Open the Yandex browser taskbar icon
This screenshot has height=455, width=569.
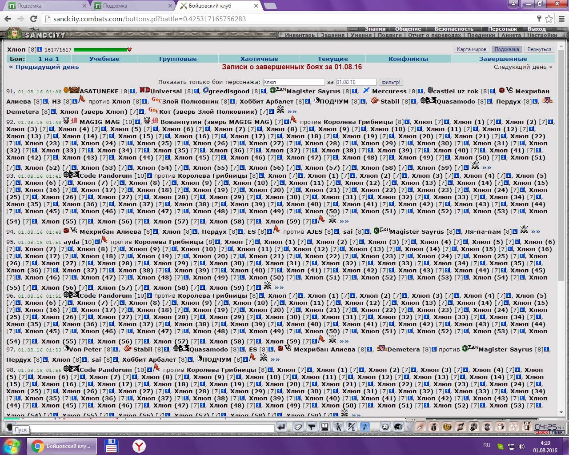(139, 446)
